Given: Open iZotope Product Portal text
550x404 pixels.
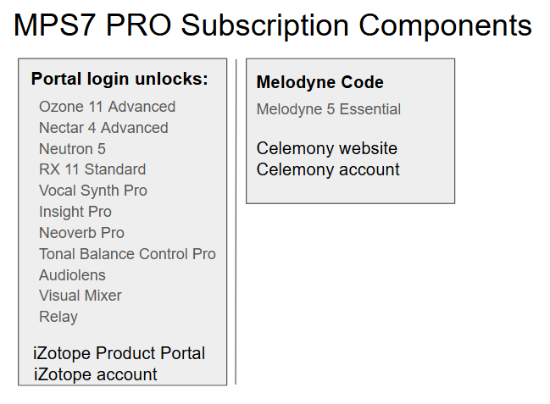Looking at the screenshot, I should pos(119,353).
